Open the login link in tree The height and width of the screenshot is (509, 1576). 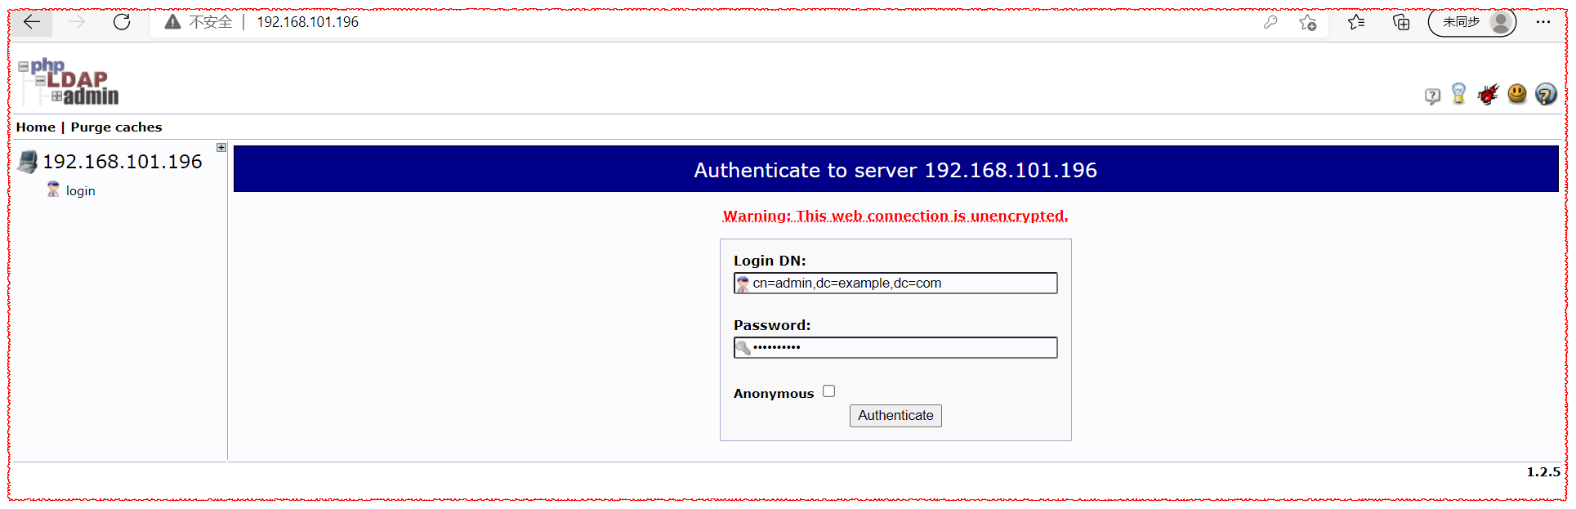[x=80, y=191]
